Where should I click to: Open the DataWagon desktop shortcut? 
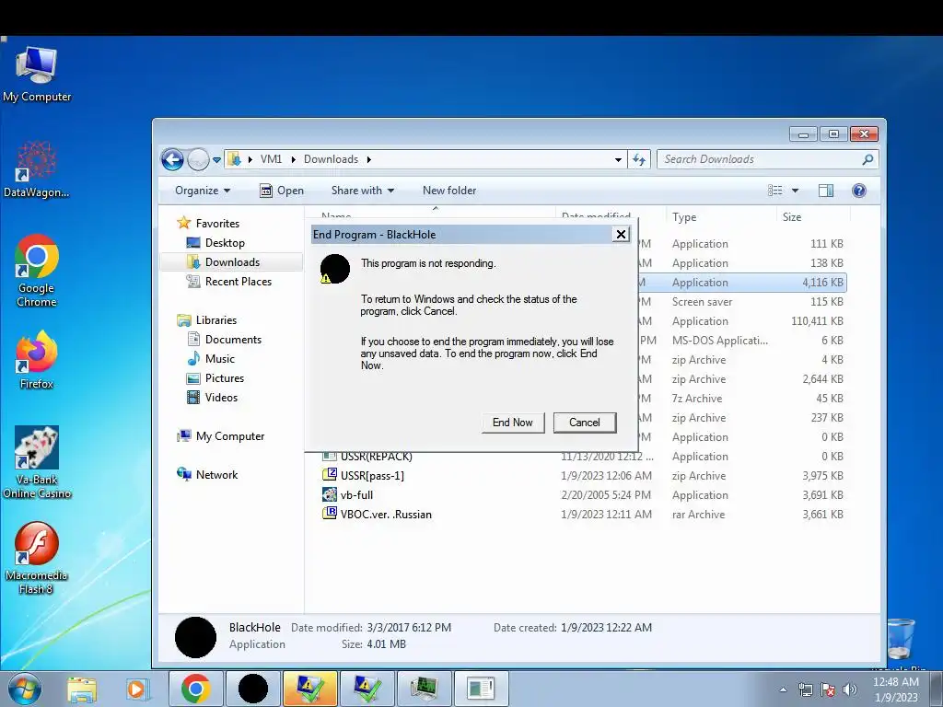[x=36, y=169]
